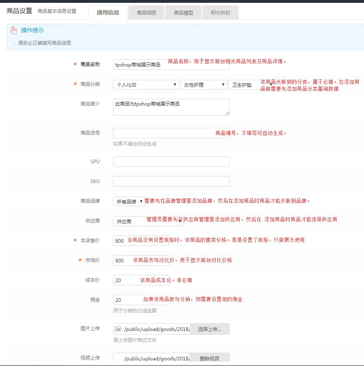The height and width of the screenshot is (366, 364).
Task: Click the SKU input field
Action: tap(171, 181)
